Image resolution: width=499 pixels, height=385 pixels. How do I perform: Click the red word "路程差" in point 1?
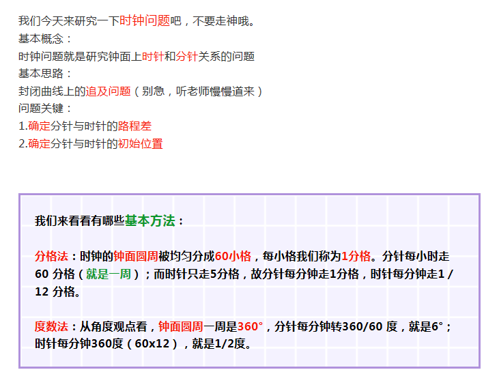(x=134, y=126)
